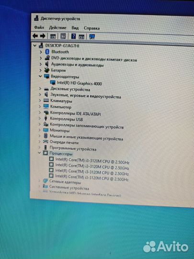Screen dimensions: 194x259
Task: Expand the Батареи category
Action: [x=40, y=70]
